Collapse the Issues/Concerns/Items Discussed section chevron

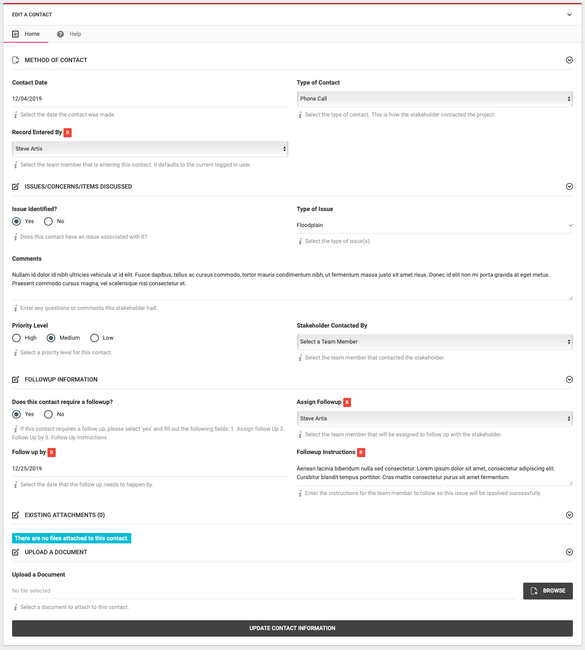[569, 186]
